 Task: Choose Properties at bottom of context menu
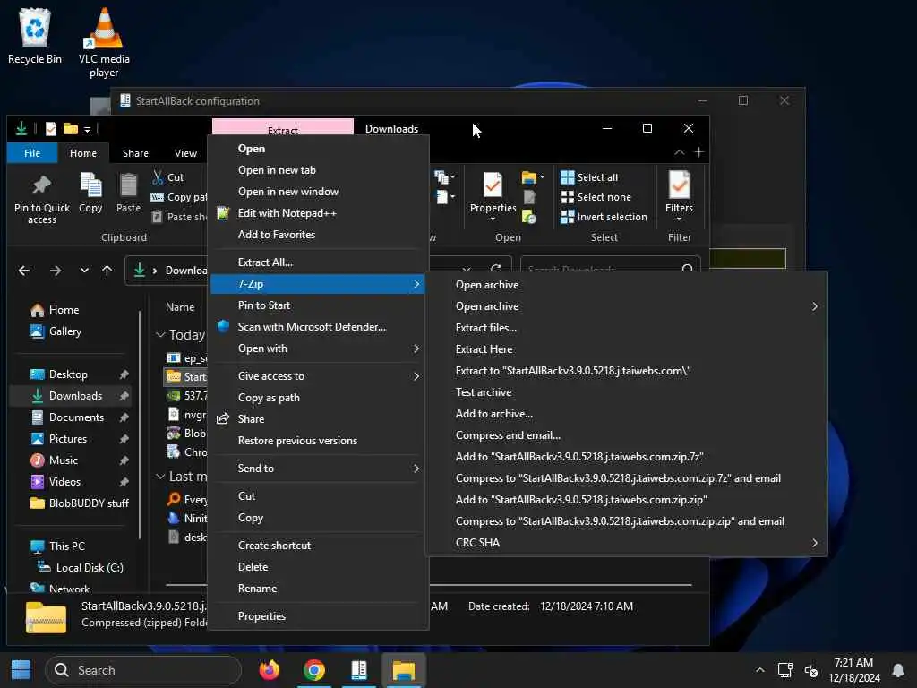[318, 616]
